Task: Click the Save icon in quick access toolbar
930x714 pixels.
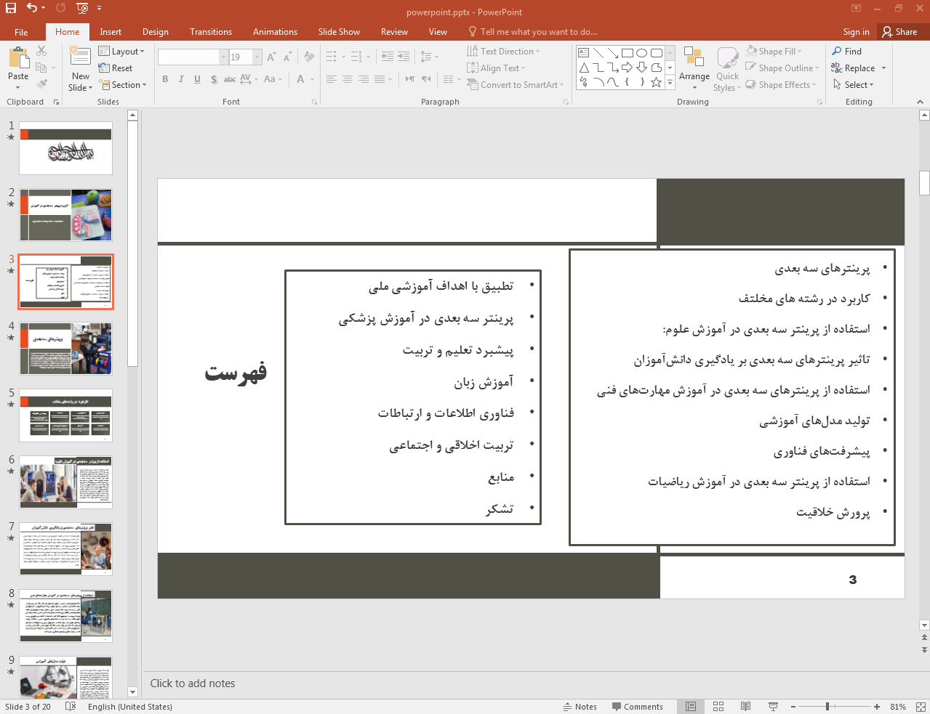Action: point(10,8)
